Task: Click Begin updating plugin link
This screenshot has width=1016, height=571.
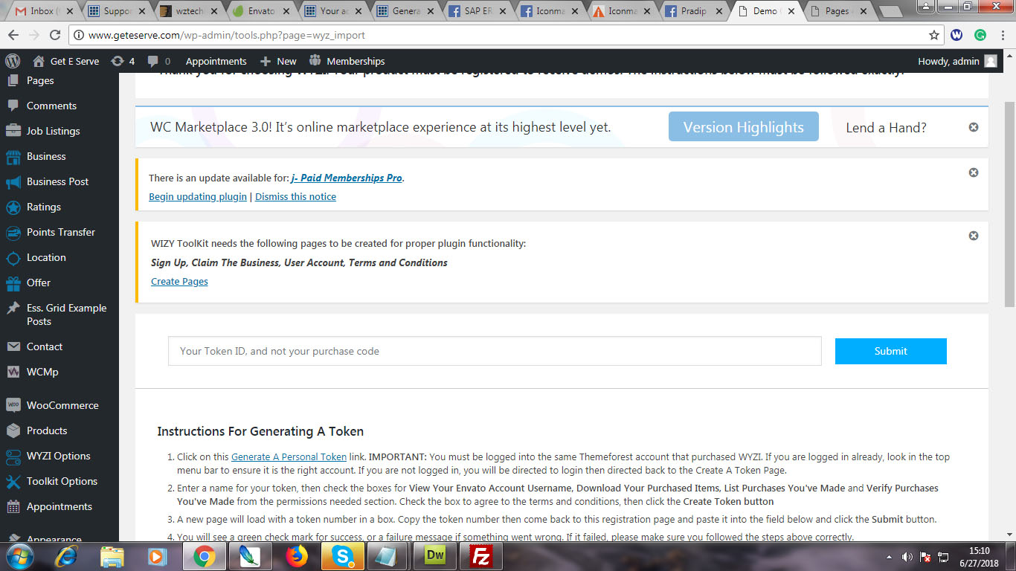Action: click(197, 196)
